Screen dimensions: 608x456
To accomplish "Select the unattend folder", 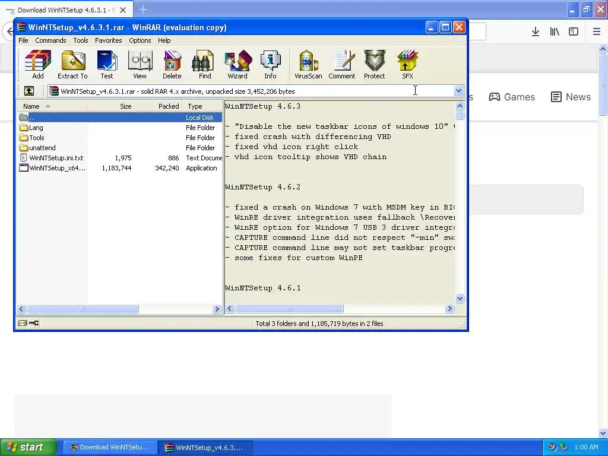I will point(119,148).
